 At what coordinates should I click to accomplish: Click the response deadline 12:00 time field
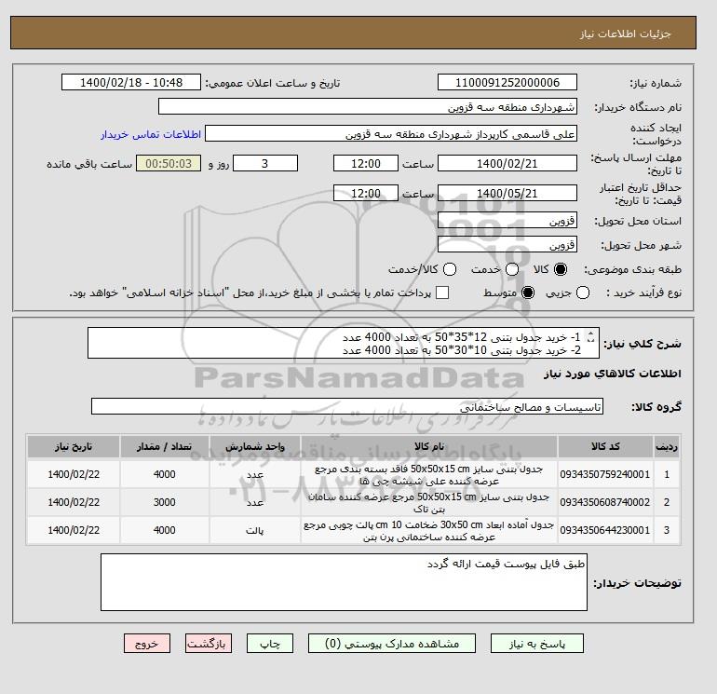[366, 163]
